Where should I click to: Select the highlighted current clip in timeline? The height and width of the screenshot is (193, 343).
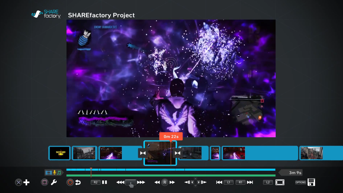[x=160, y=153]
